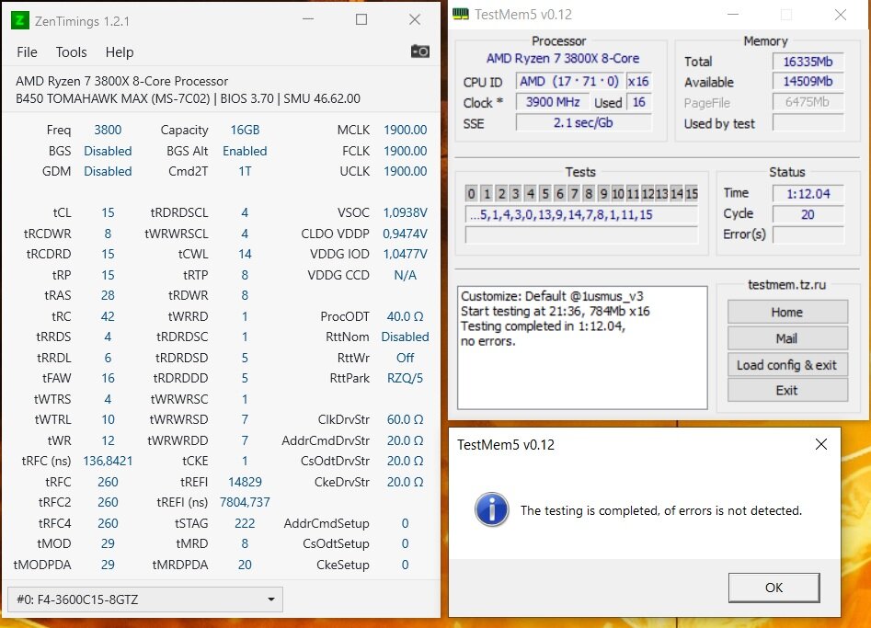The width and height of the screenshot is (871, 628).
Task: Click the tRC value 42
Action: click(x=108, y=316)
